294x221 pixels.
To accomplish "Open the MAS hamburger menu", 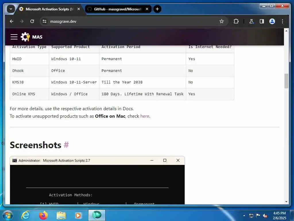I will point(14,37).
